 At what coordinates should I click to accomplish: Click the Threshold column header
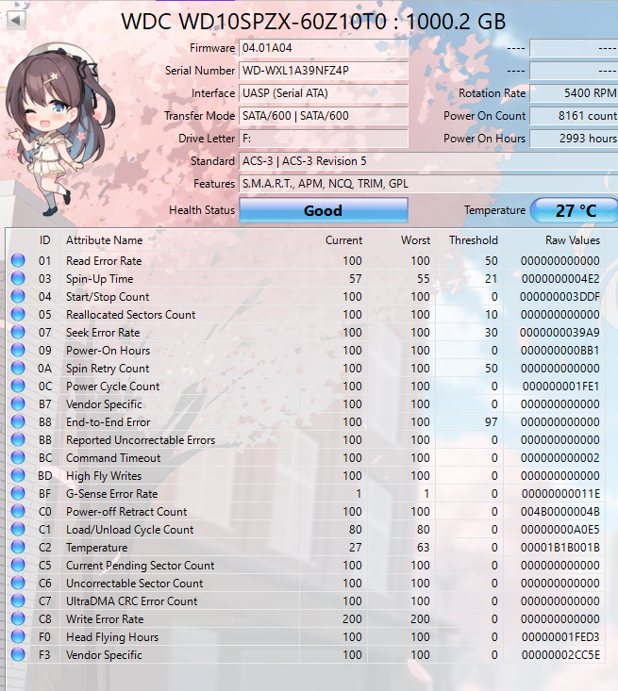474,240
